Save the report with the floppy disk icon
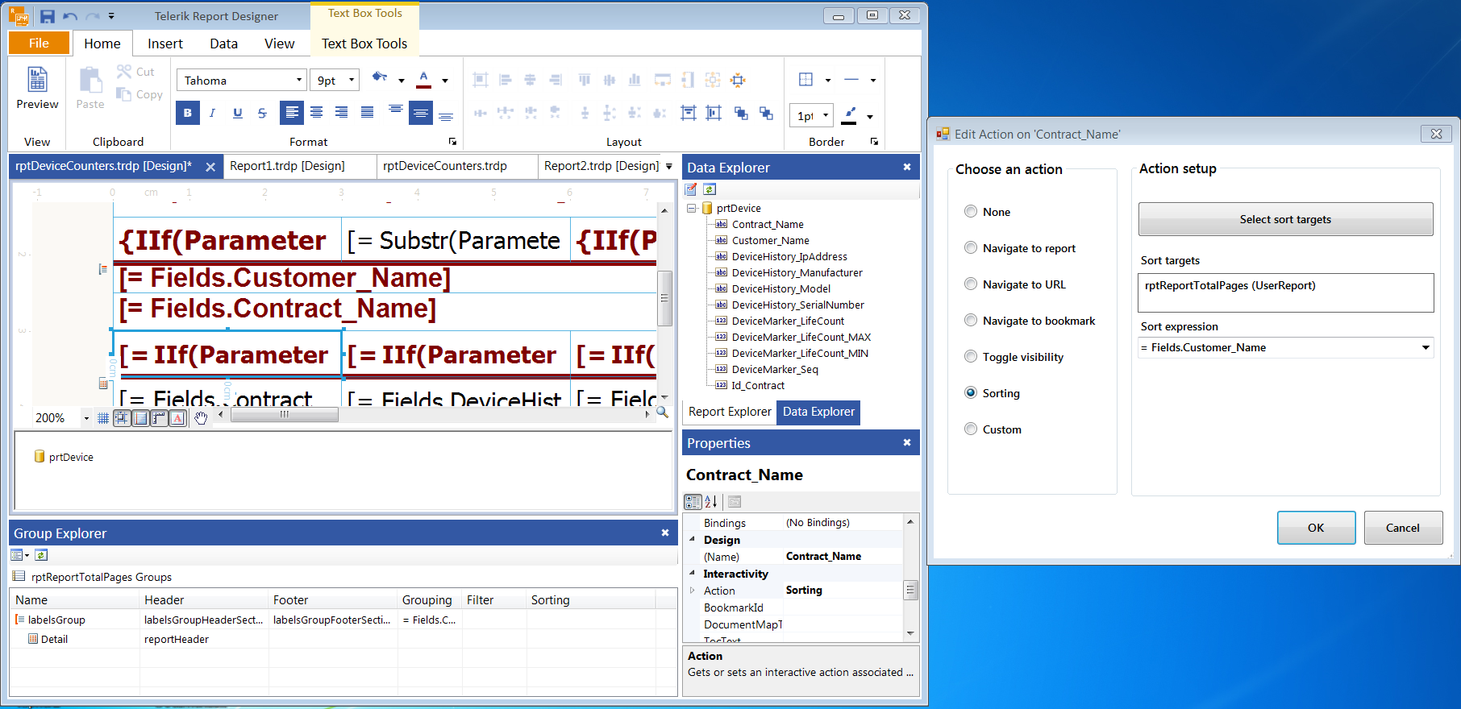The width and height of the screenshot is (1461, 709). (x=48, y=16)
